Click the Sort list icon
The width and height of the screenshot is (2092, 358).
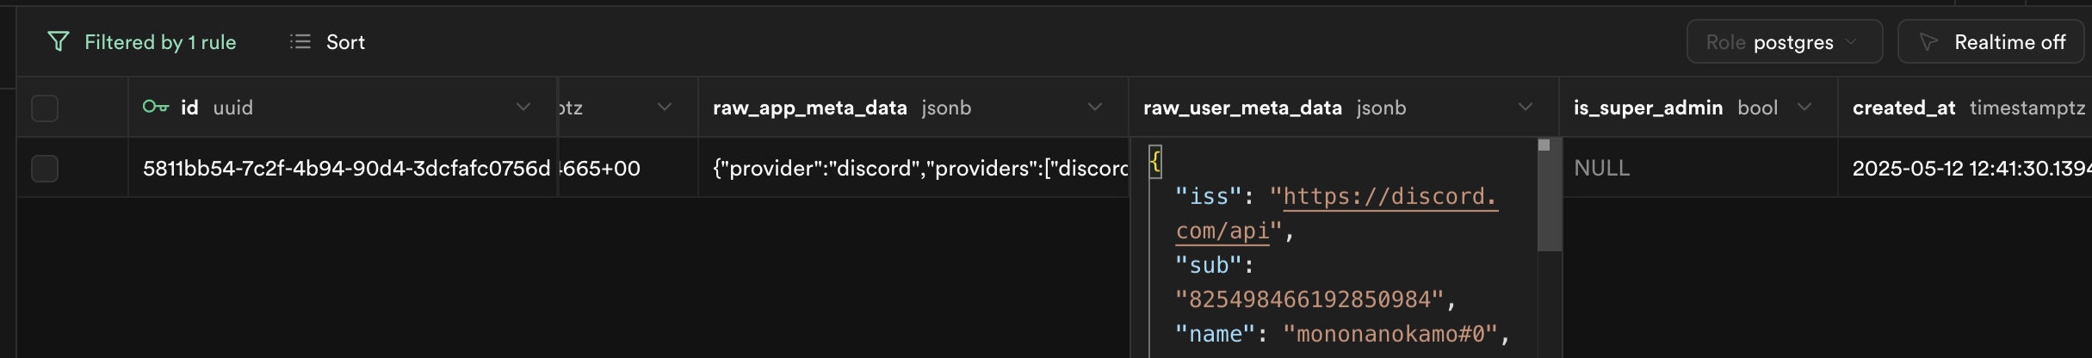[300, 41]
